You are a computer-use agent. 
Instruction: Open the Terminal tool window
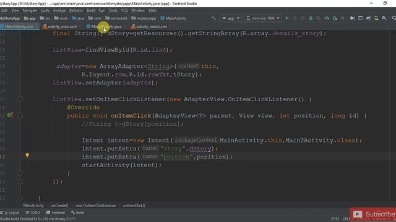56,212
